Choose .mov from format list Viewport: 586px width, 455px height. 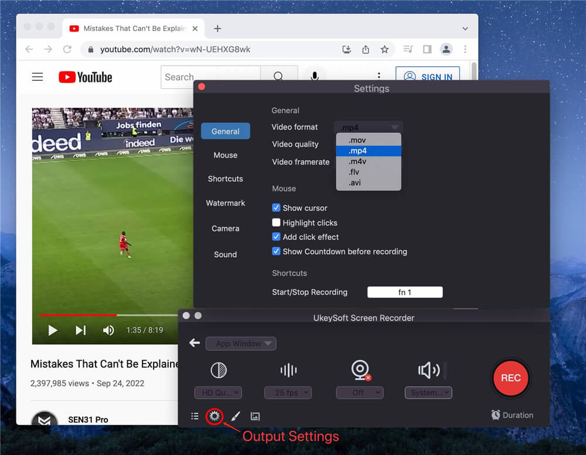pos(369,140)
